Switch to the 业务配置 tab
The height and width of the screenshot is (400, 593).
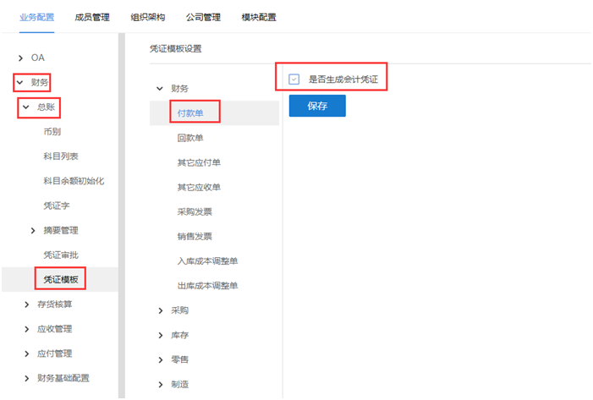pos(36,18)
